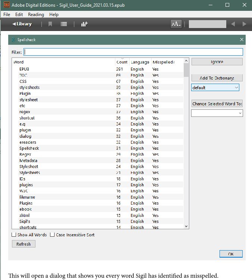The width and height of the screenshot is (252, 280).
Task: Go back to the Library view
Action: [22, 24]
